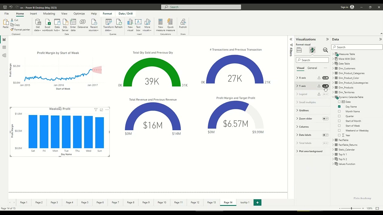The width and height of the screenshot is (383, 215).
Task: Open the File menu
Action: [x=7, y=14]
